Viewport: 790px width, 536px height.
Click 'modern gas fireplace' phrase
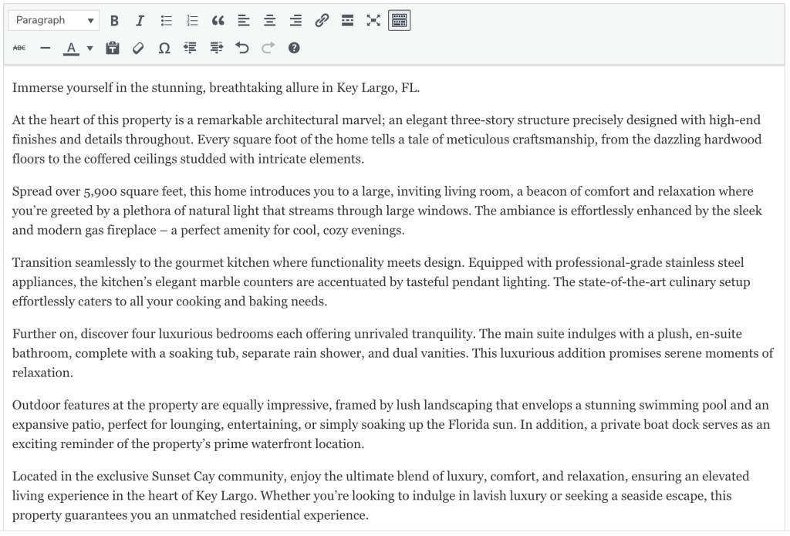(x=96, y=231)
